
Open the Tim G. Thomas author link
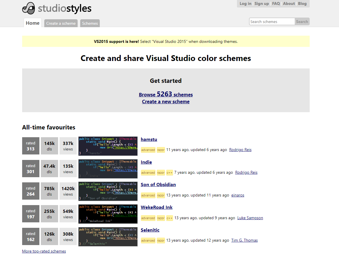244,240
